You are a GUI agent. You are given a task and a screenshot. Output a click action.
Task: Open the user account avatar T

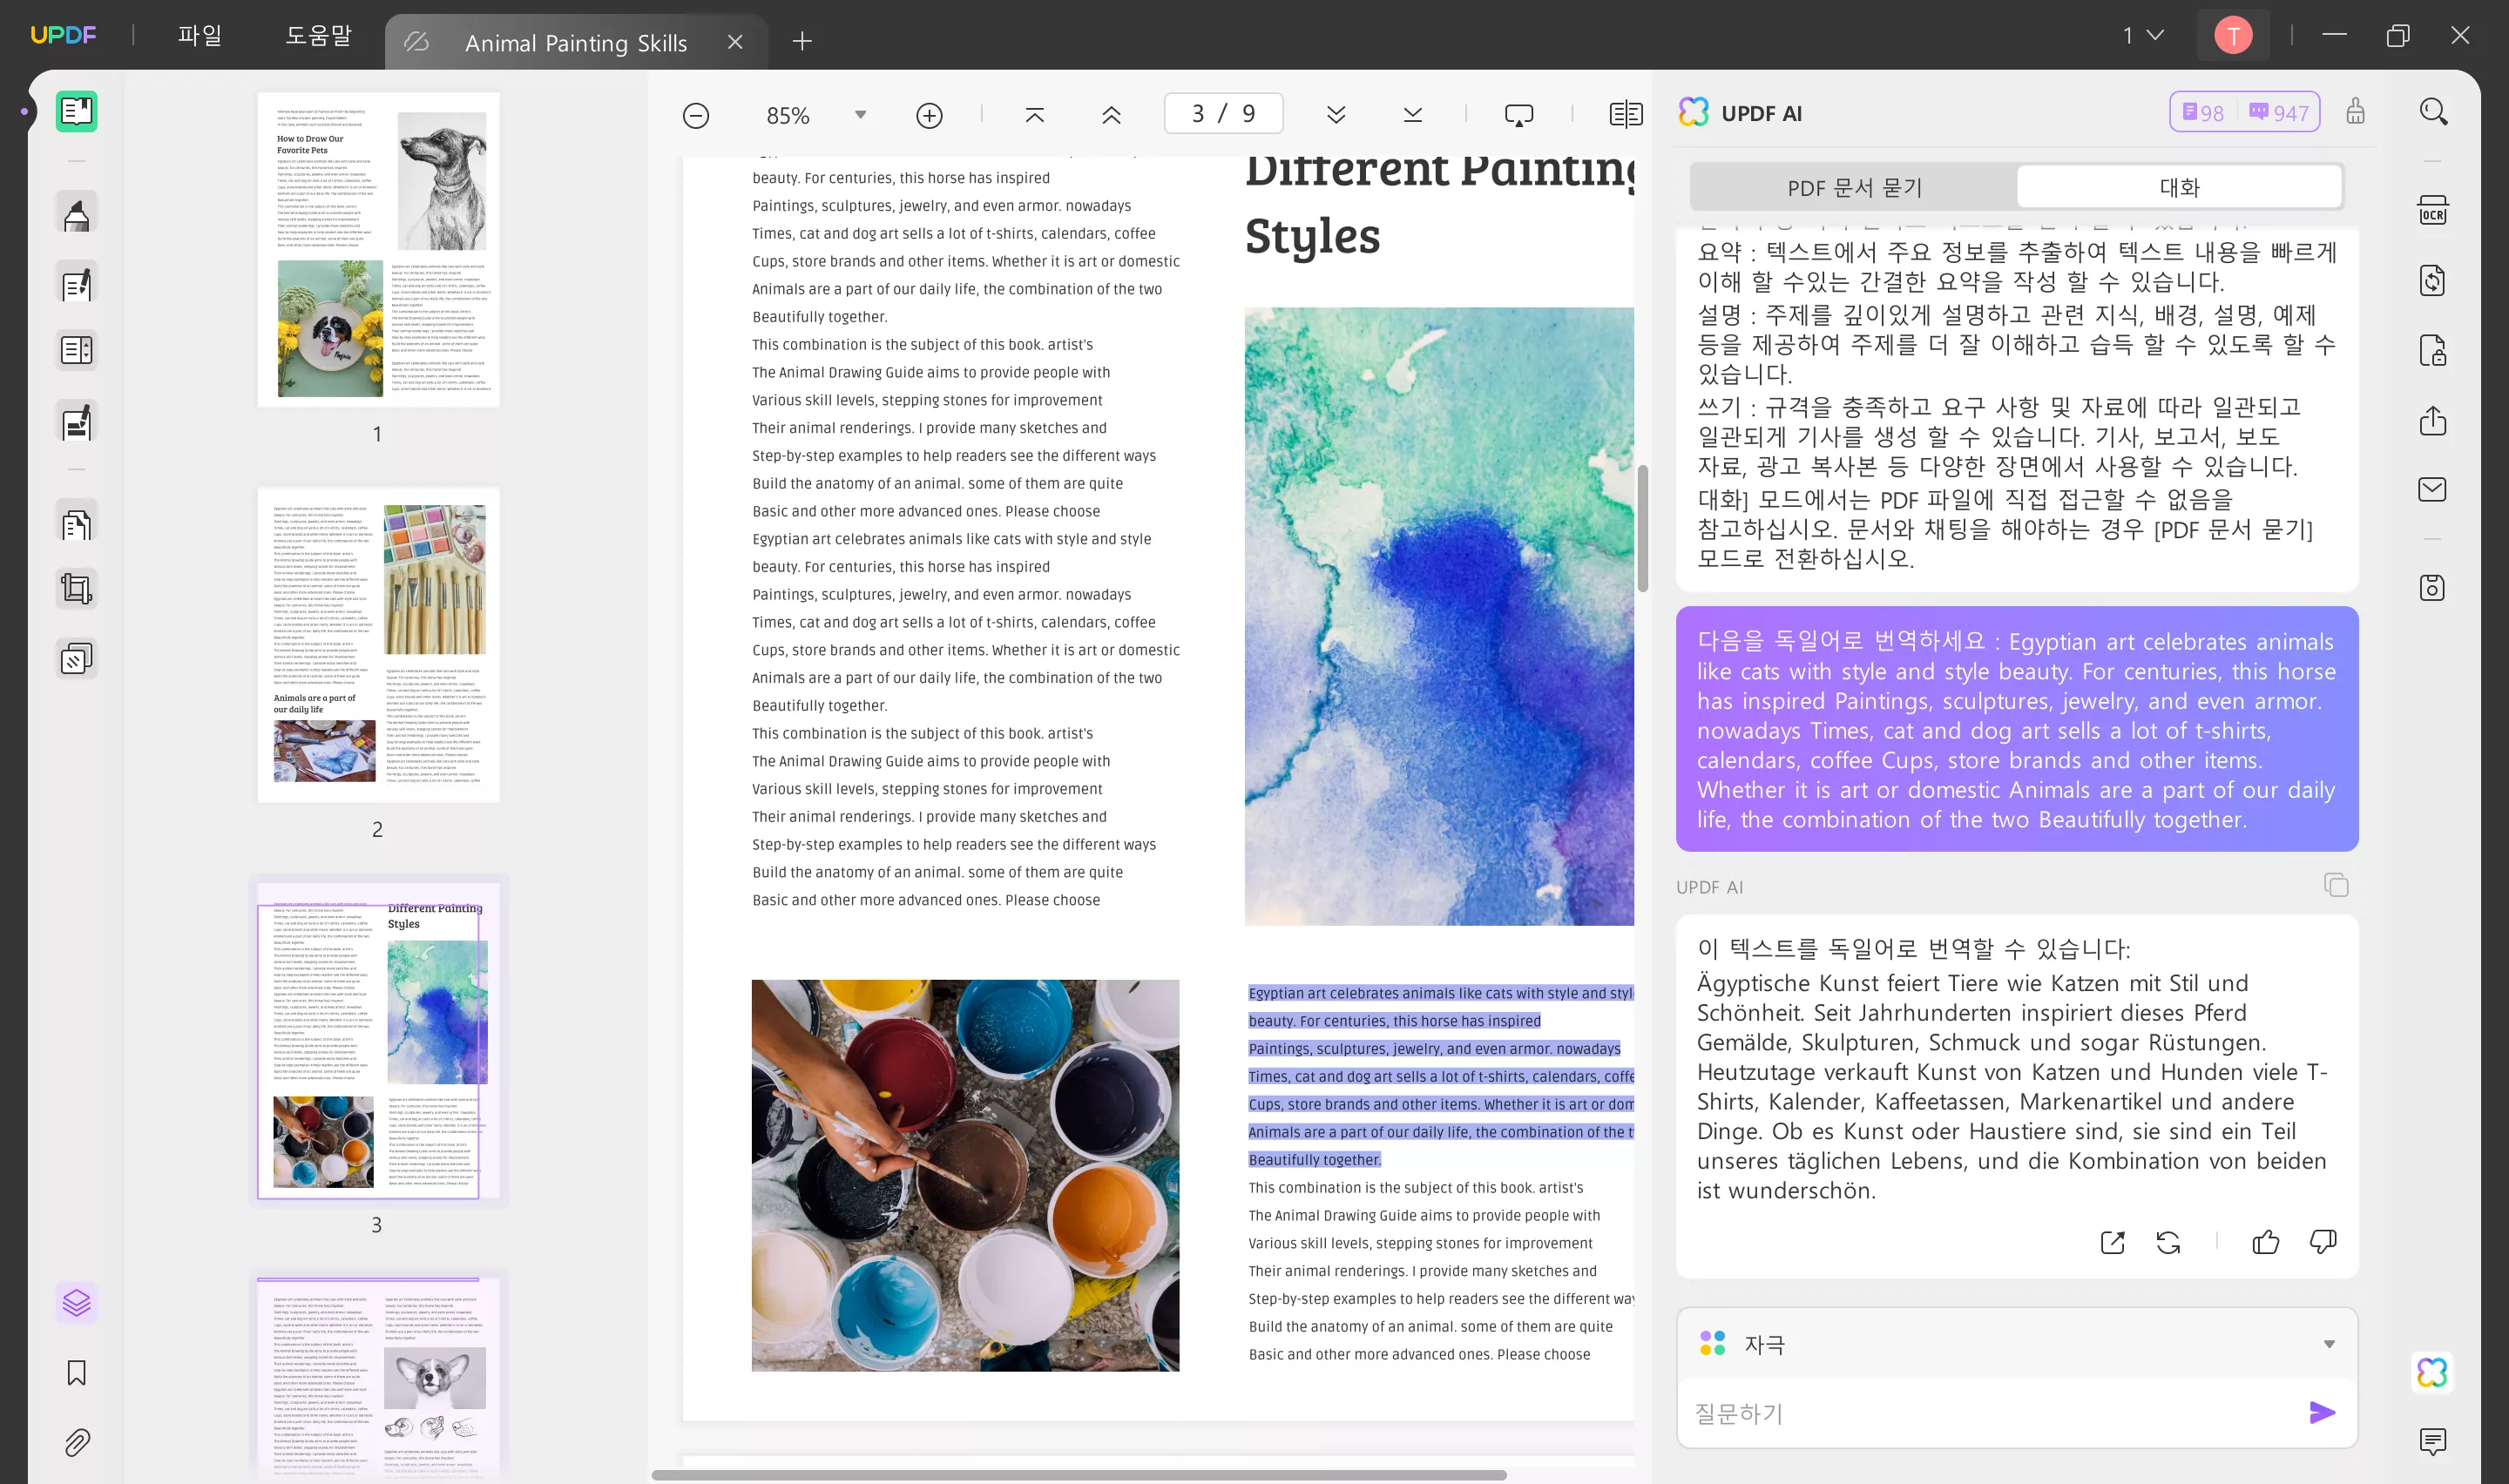[x=2233, y=35]
